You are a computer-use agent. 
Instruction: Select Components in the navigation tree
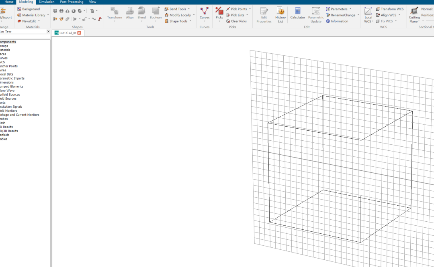click(x=8, y=42)
